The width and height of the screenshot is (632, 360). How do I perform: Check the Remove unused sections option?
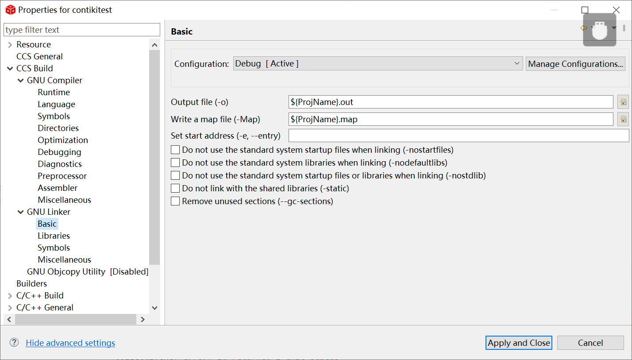175,201
